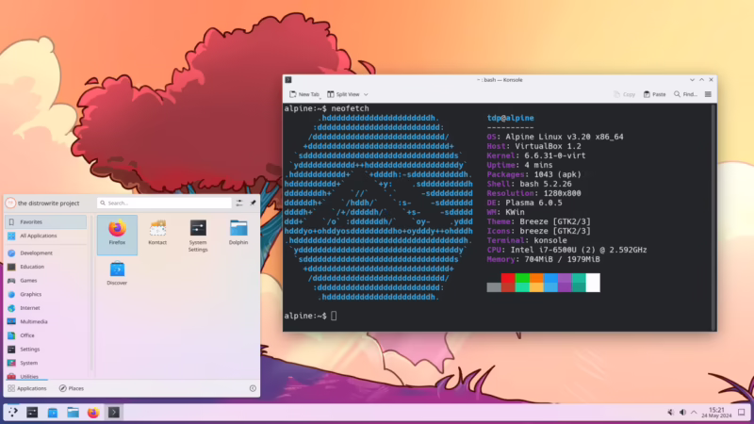Open the Development category
This screenshot has height=424, width=754.
coord(45,253)
